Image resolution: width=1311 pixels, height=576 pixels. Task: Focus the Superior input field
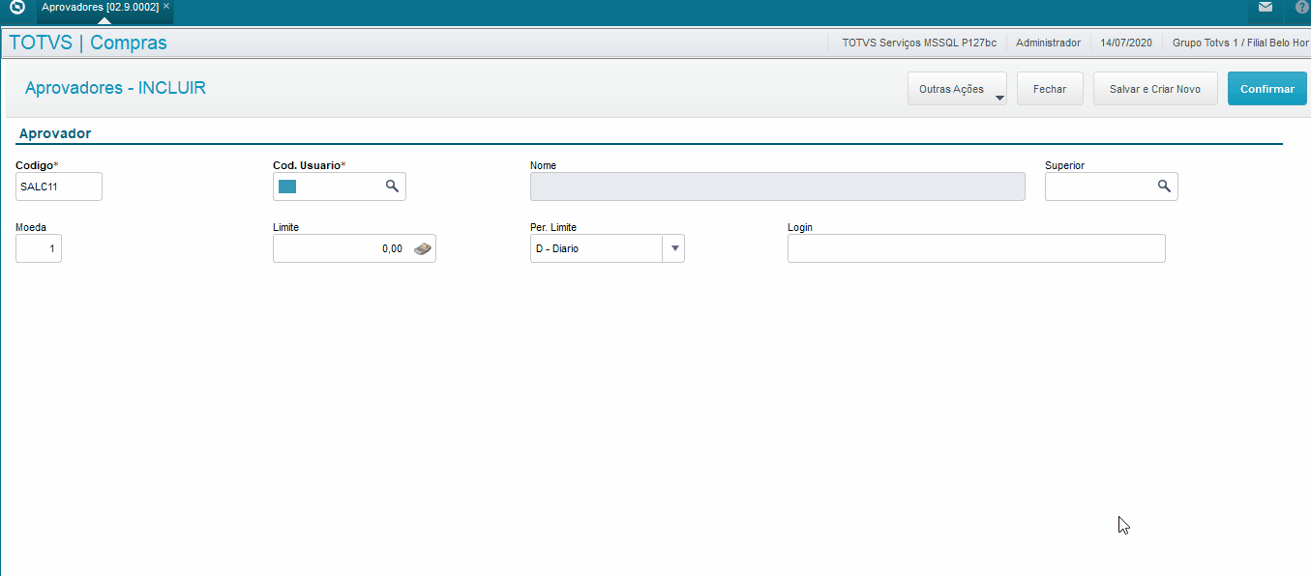coord(1111,187)
